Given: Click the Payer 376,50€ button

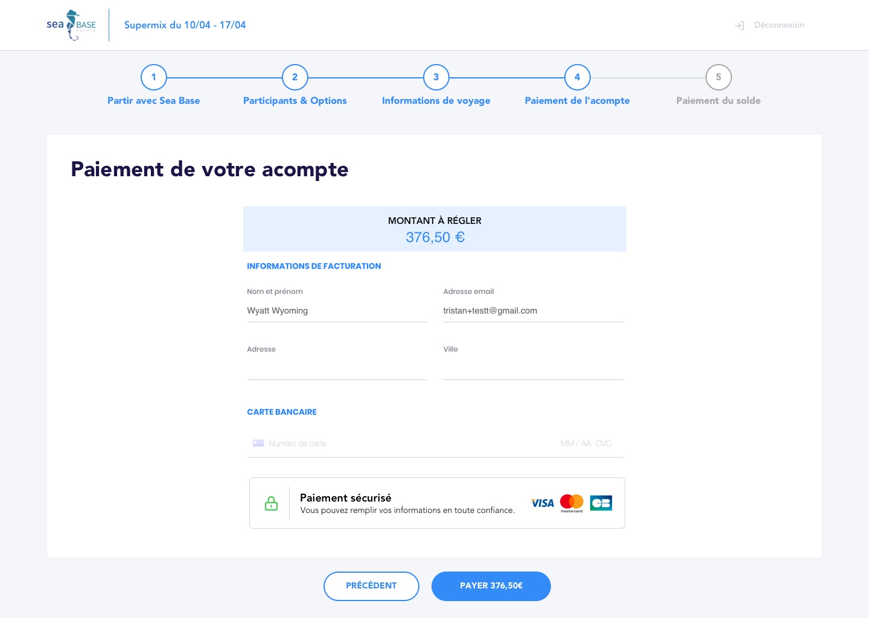Looking at the screenshot, I should click(x=491, y=586).
